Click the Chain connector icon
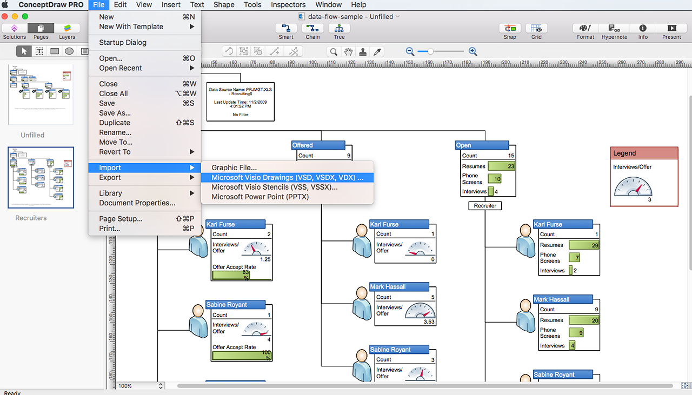This screenshot has height=395, width=692. click(x=312, y=29)
